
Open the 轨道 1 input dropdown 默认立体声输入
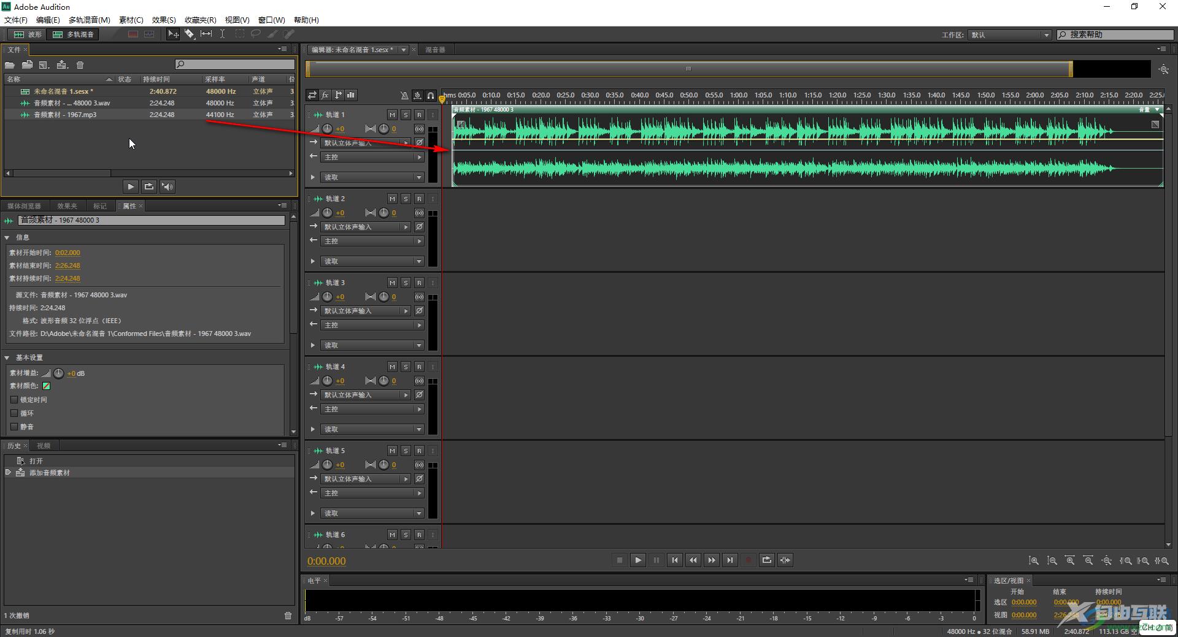[366, 143]
